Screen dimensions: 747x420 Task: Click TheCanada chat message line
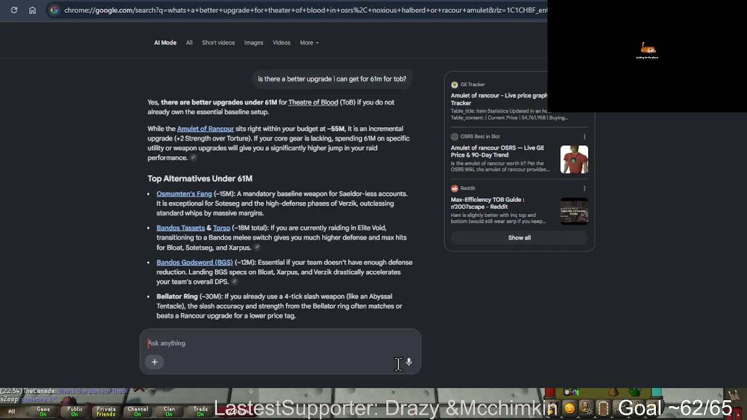(65, 391)
